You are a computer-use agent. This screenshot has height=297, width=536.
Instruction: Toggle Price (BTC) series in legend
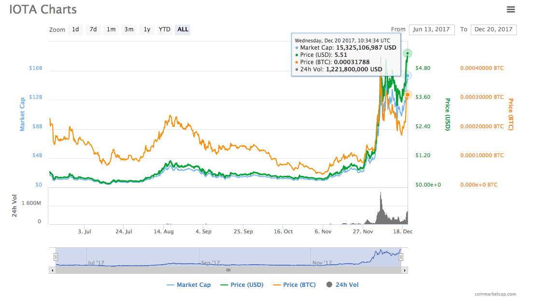click(x=294, y=285)
